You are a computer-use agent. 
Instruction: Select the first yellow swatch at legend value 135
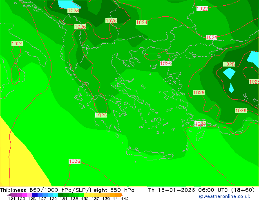[x=87, y=195]
